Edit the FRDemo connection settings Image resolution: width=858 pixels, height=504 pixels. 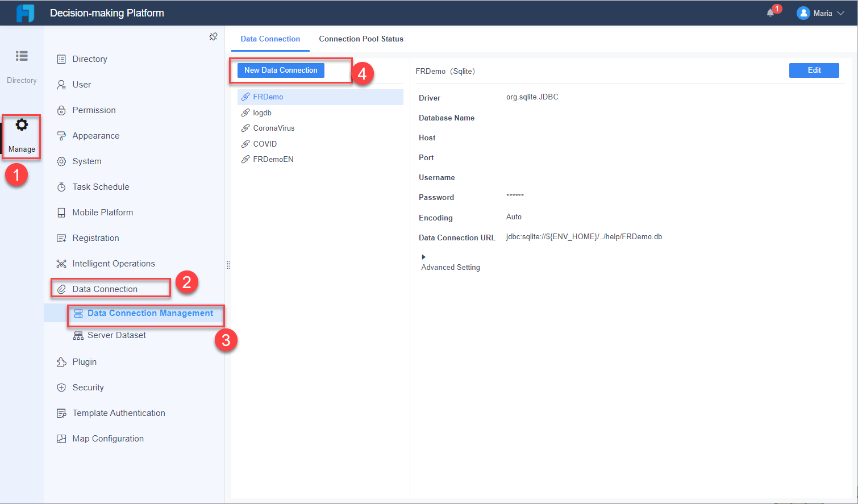click(x=814, y=70)
